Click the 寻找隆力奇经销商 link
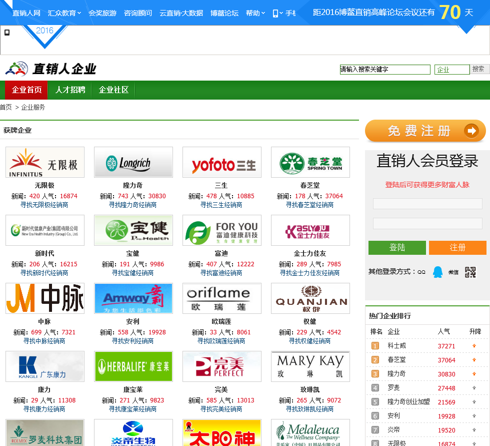This screenshot has height=446, width=490. click(x=132, y=205)
